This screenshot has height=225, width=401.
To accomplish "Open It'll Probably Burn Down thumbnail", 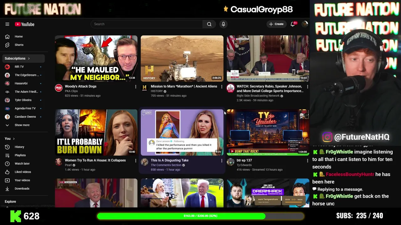I will pyautogui.click(x=96, y=132).
